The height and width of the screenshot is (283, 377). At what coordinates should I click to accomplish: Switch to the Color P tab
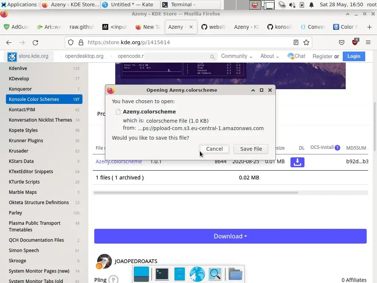click(346, 27)
